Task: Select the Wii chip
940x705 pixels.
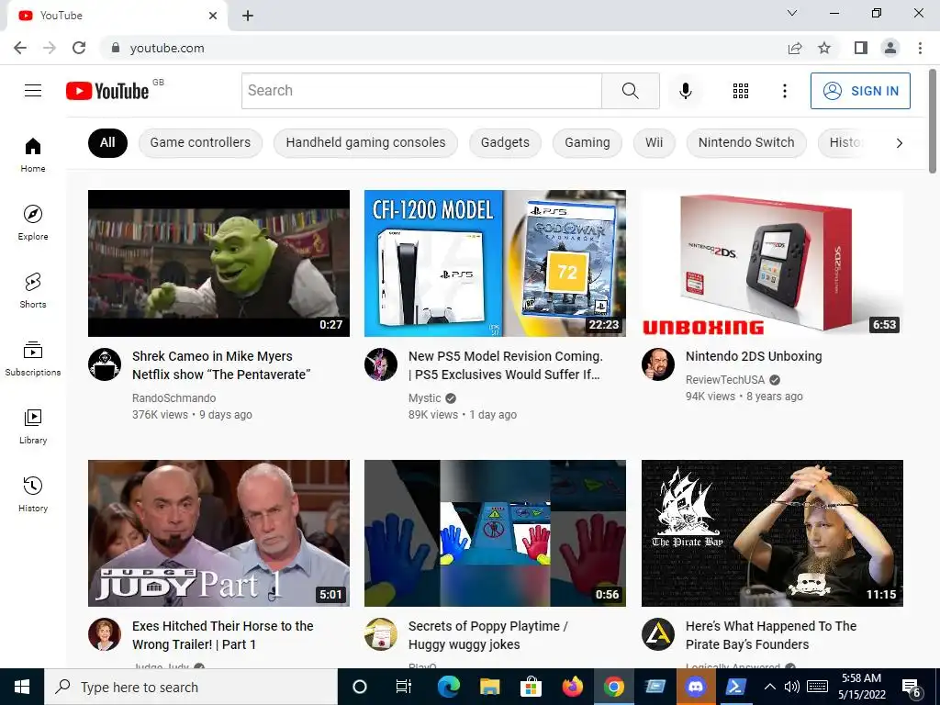Action: 654,142
